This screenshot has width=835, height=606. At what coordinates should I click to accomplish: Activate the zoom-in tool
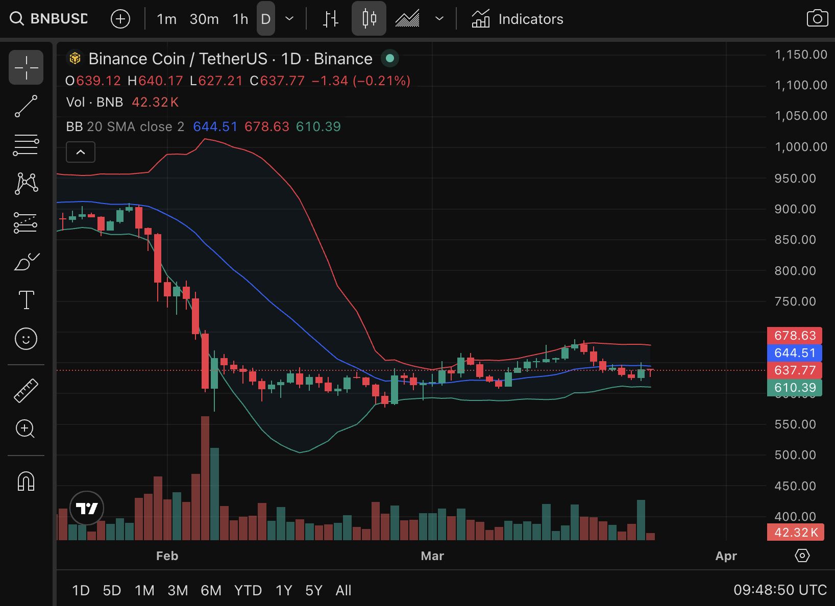[x=26, y=429]
